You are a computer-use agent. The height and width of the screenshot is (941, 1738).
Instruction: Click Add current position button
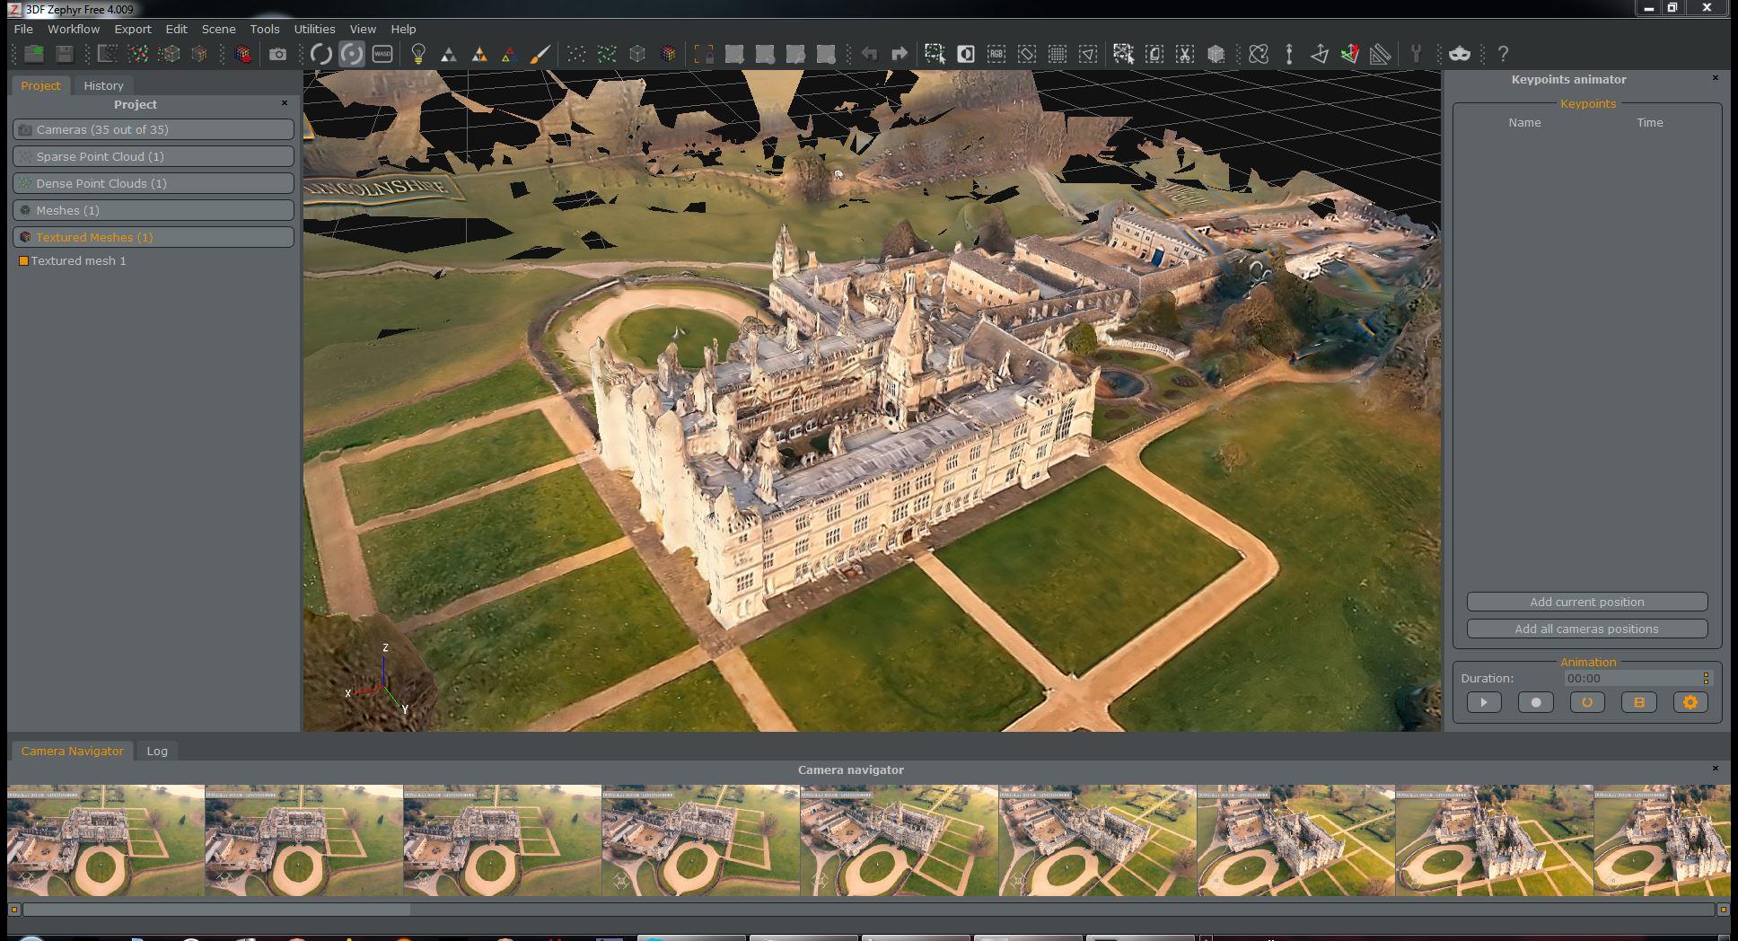tap(1587, 602)
